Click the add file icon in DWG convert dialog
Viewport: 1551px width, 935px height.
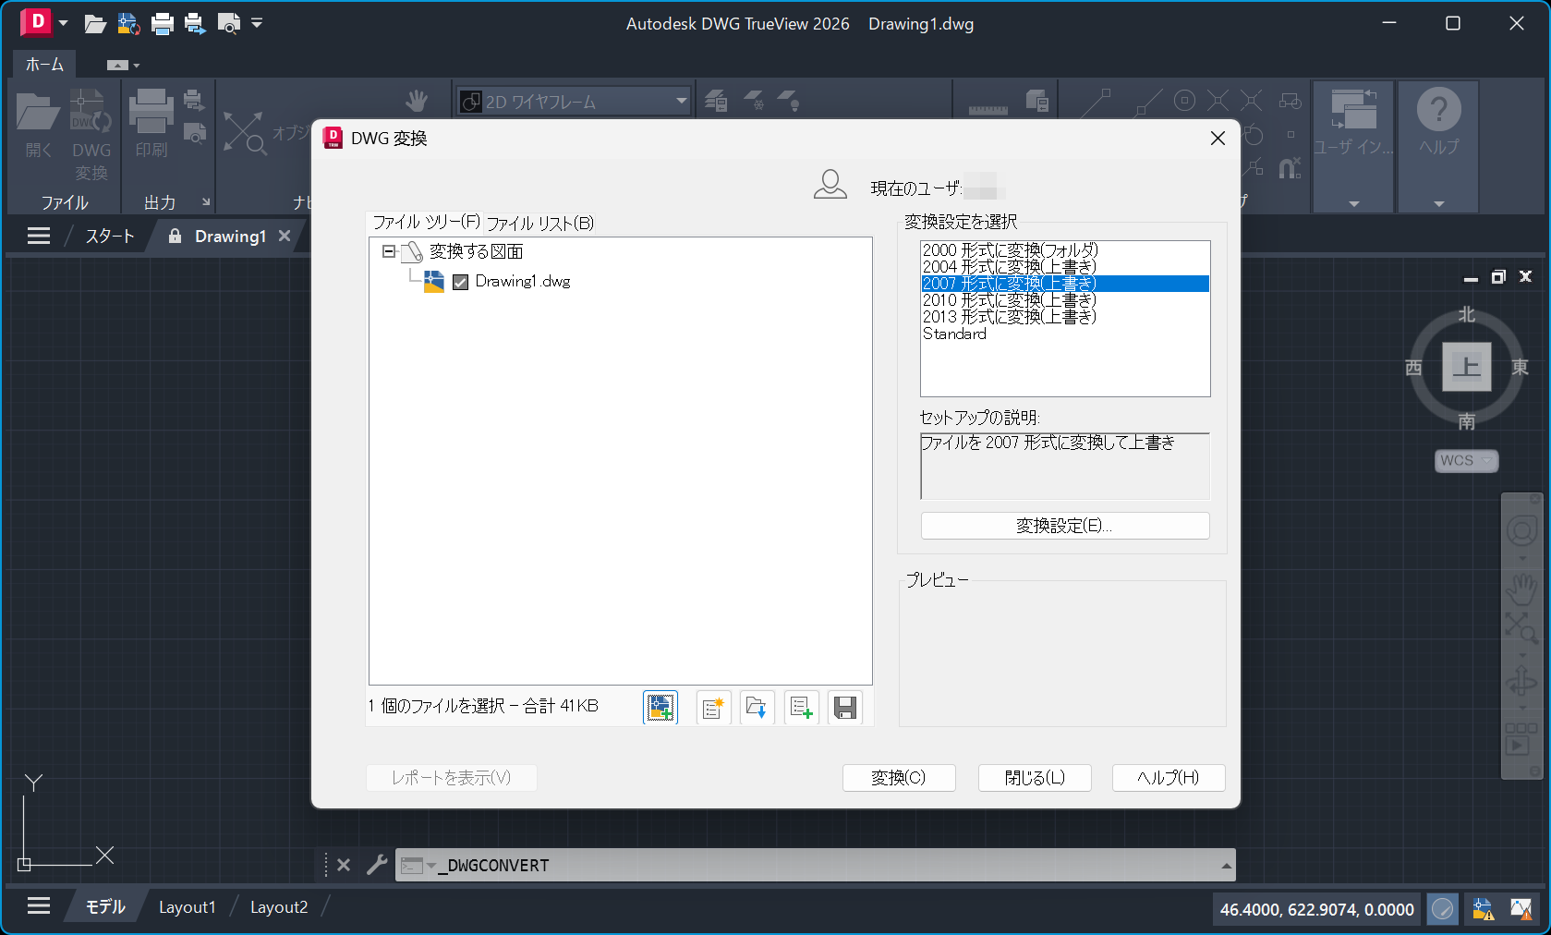pos(660,707)
